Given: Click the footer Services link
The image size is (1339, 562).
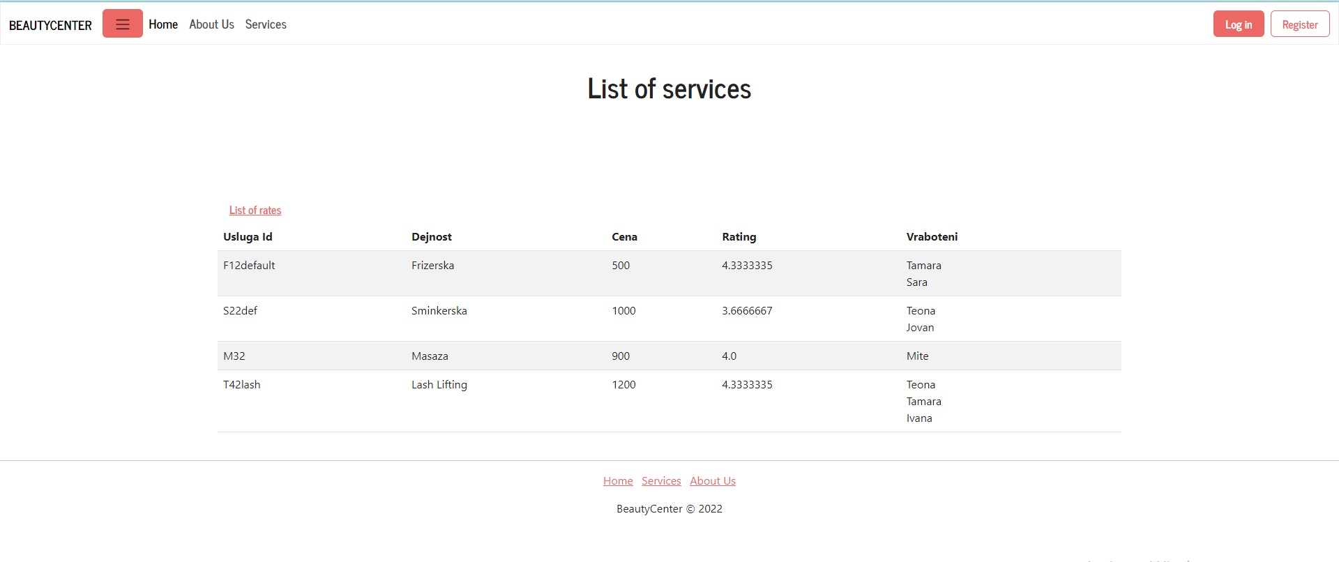Looking at the screenshot, I should [x=661, y=481].
